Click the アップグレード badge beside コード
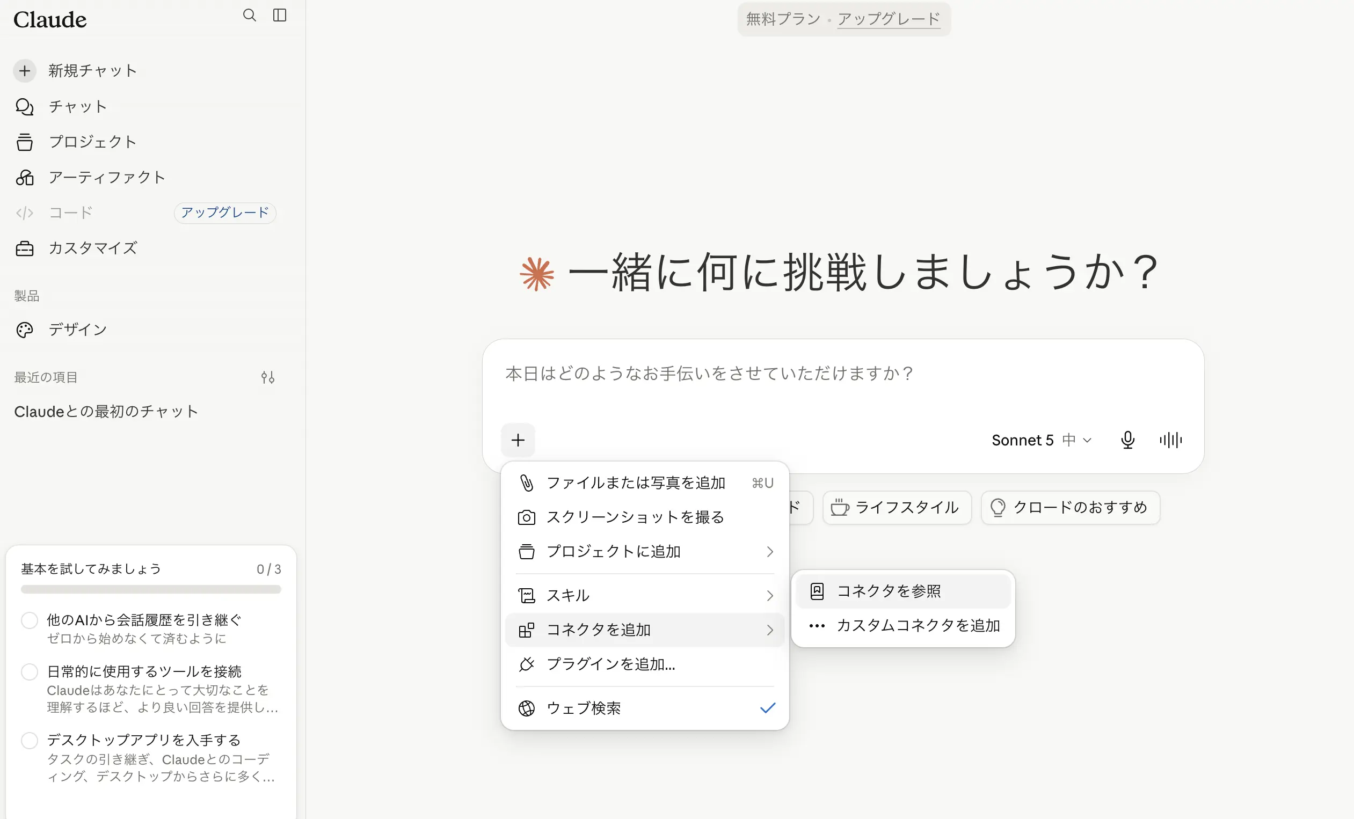Image resolution: width=1354 pixels, height=819 pixels. pyautogui.click(x=225, y=213)
